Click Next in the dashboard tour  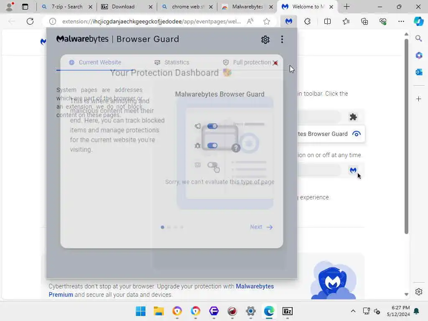[261, 227]
